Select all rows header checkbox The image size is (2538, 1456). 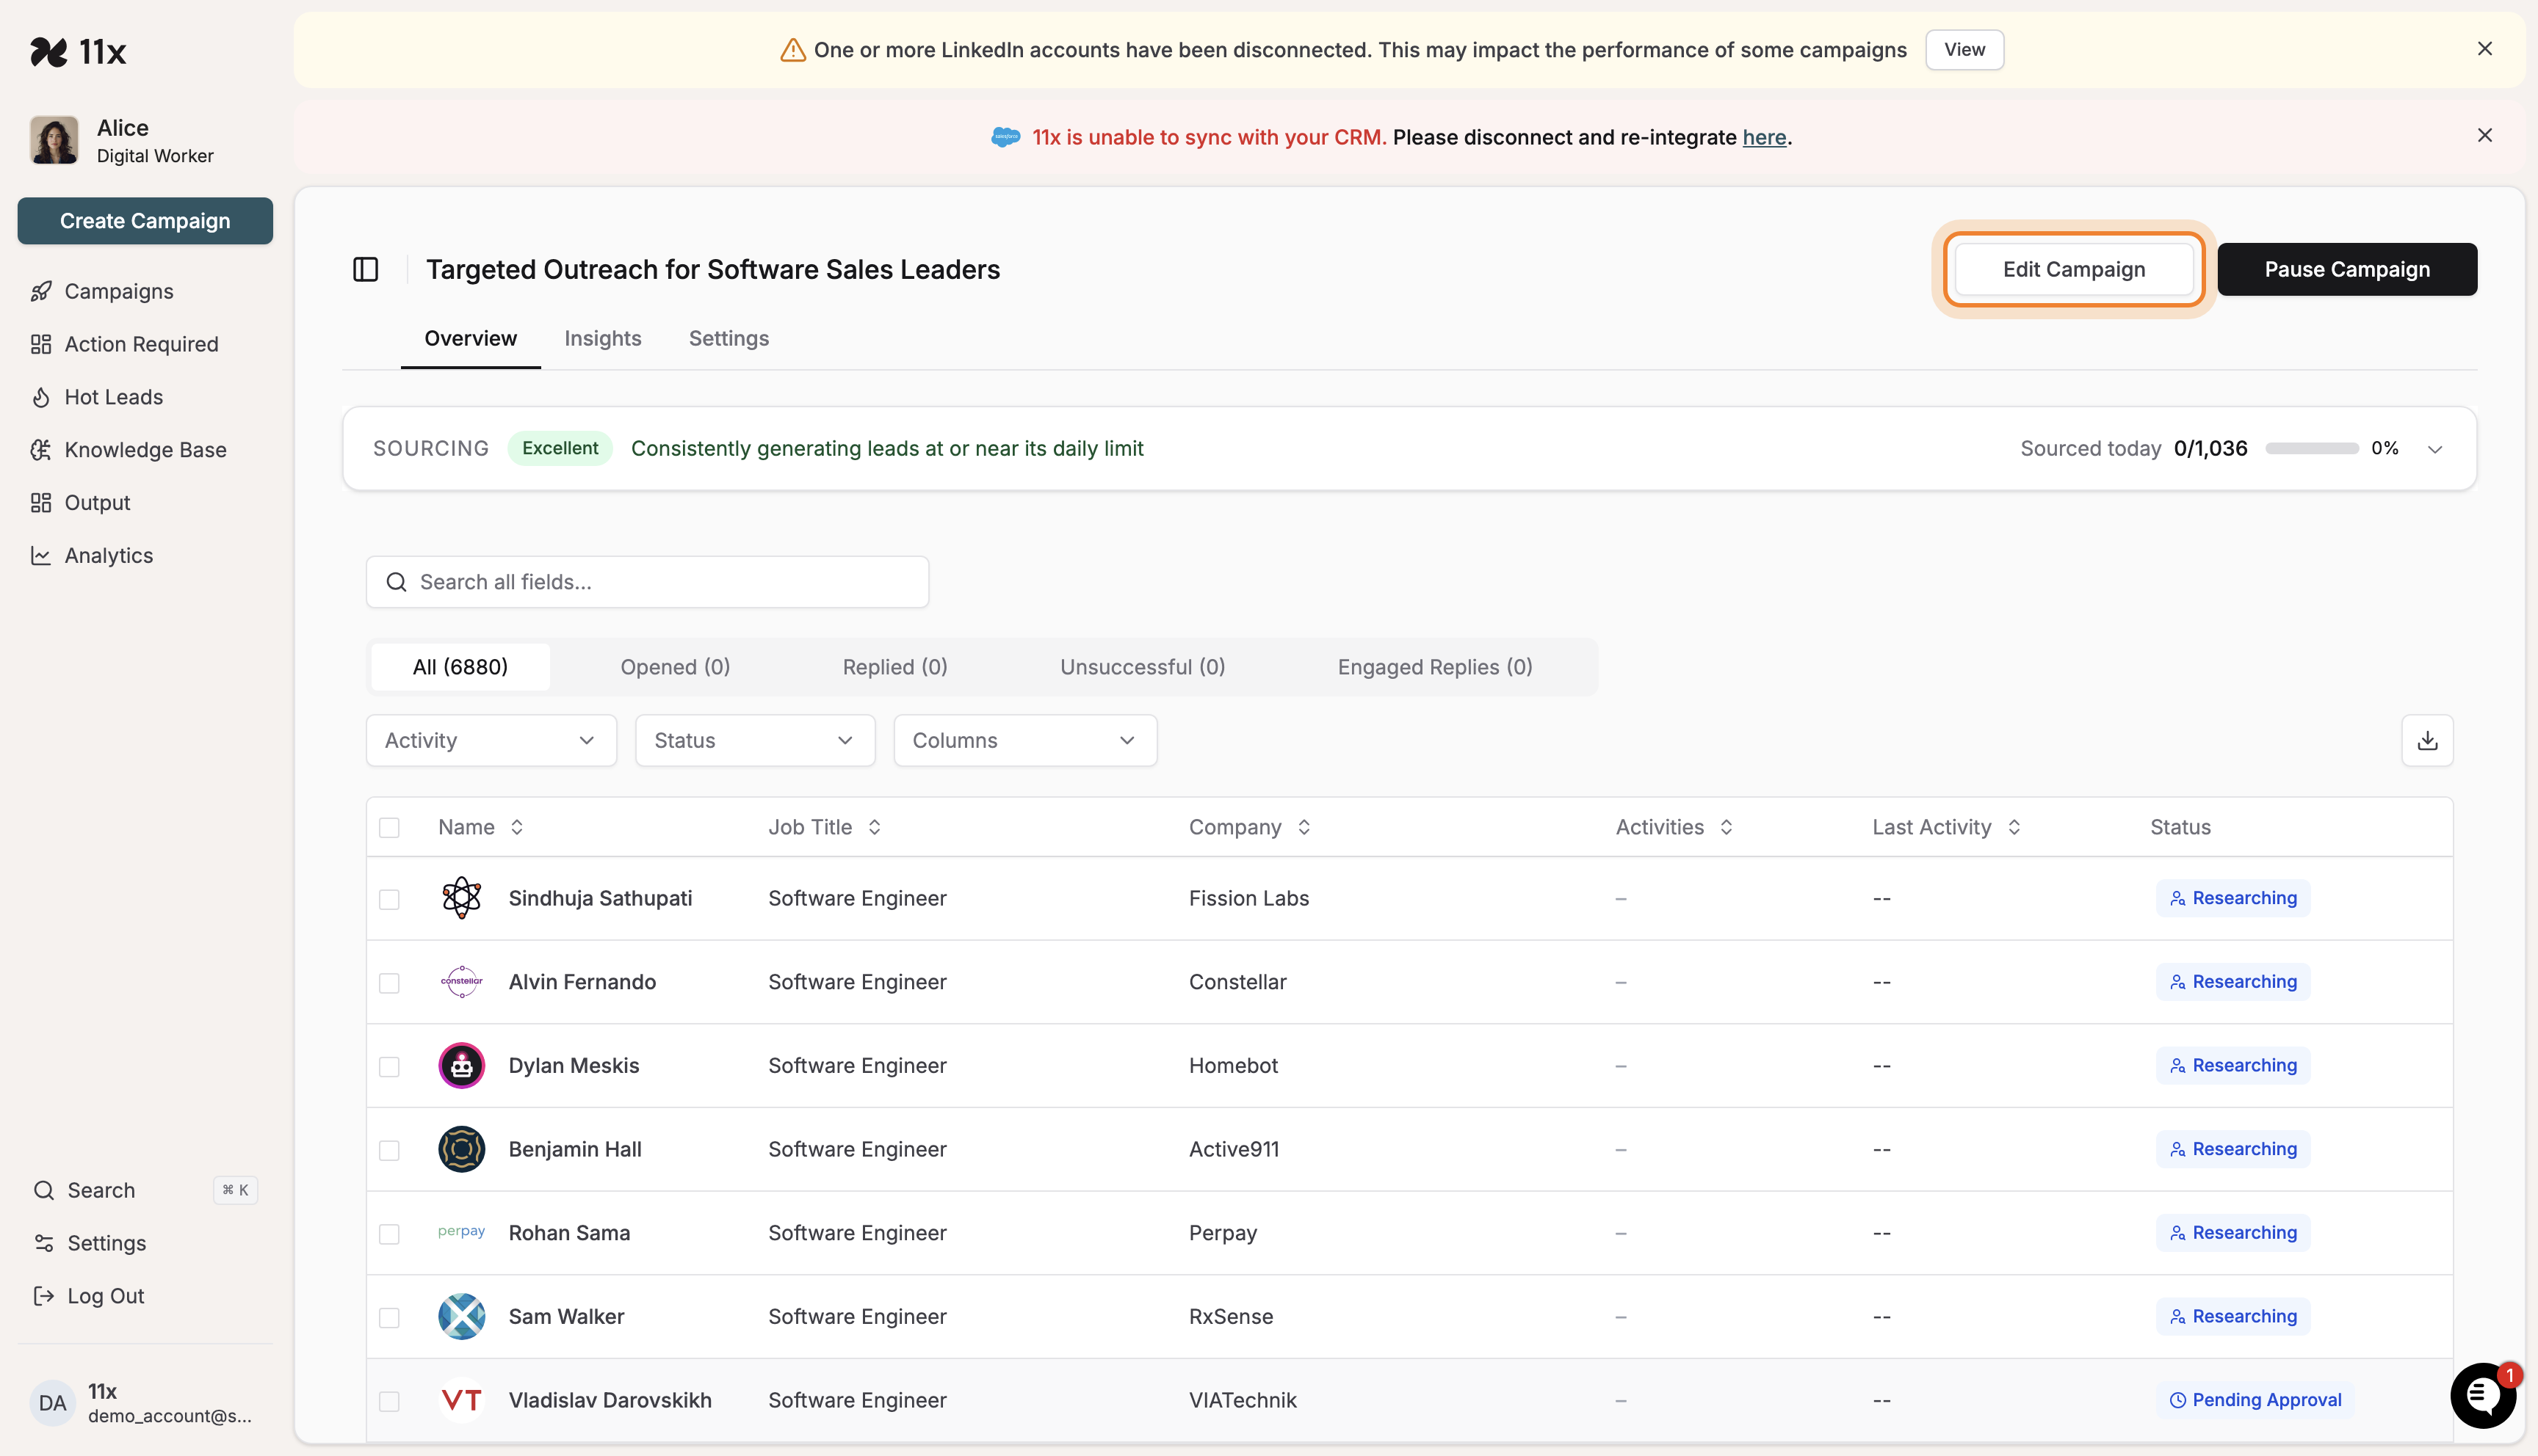389,828
